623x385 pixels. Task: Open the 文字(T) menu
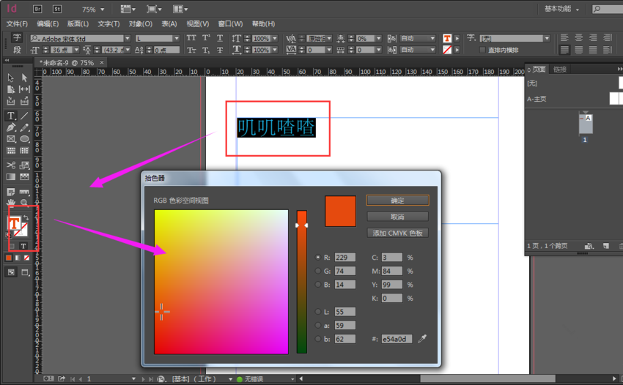(x=108, y=24)
